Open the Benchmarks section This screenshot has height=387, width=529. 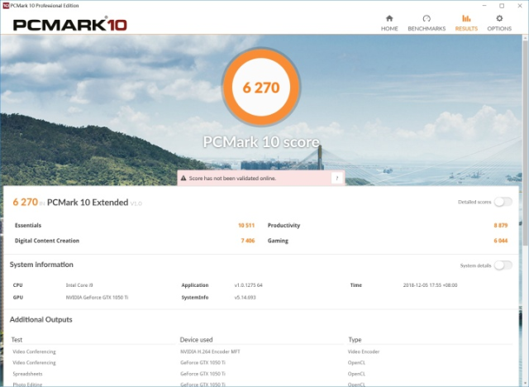[x=427, y=23]
